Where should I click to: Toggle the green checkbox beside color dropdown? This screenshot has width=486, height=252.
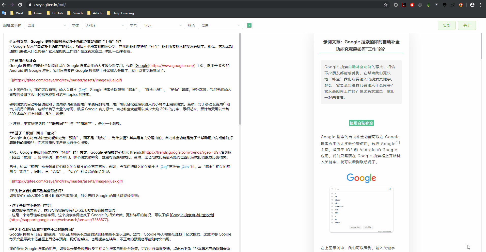tap(249, 25)
